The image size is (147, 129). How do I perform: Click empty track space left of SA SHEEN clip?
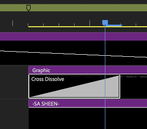pos(14,114)
